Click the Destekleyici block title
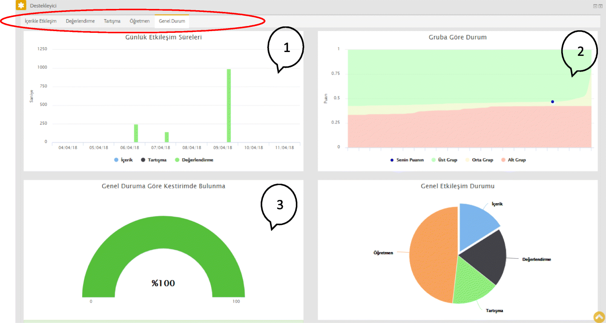The height and width of the screenshot is (323, 606). [x=43, y=6]
